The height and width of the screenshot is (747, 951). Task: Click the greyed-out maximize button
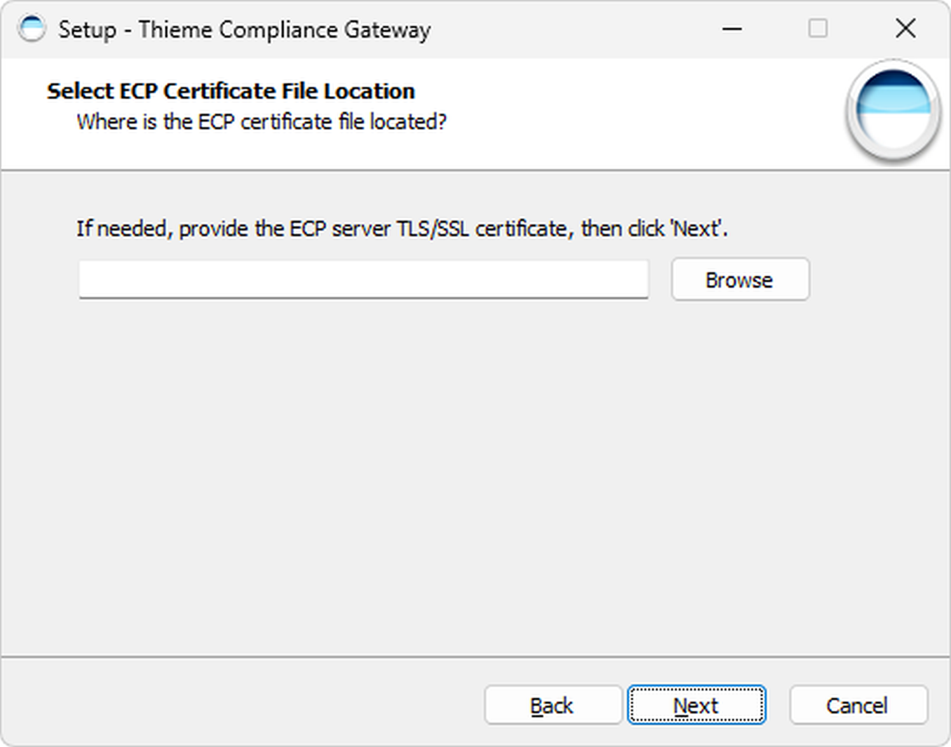pyautogui.click(x=818, y=29)
